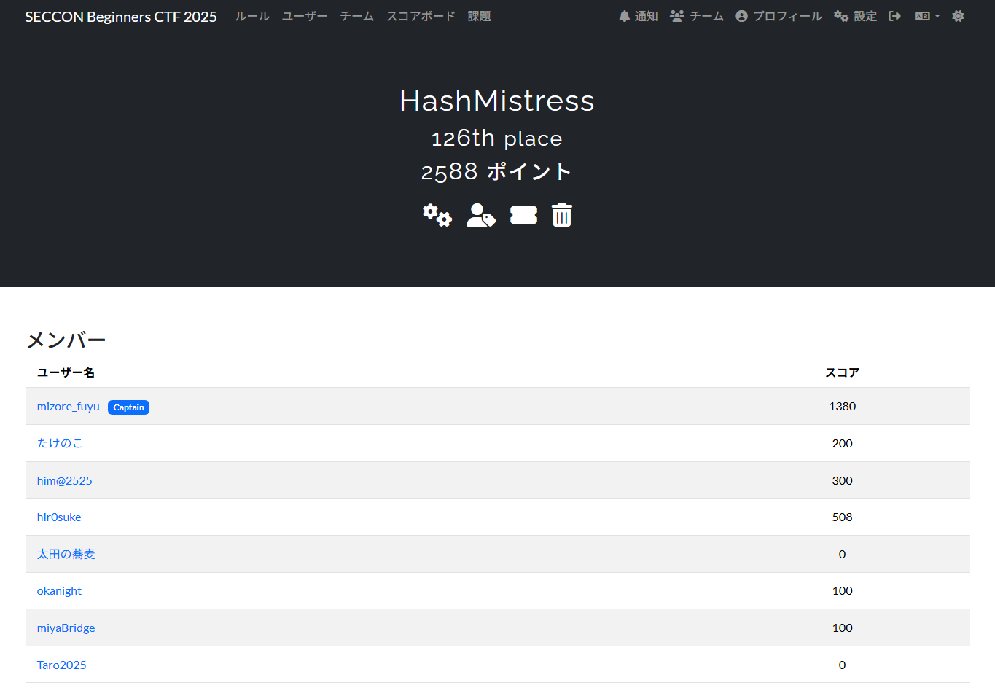Viewport: 995px width, 688px height.
Task: Click the team invite ticket icon
Action: pos(523,215)
